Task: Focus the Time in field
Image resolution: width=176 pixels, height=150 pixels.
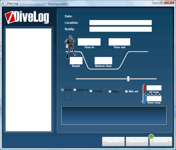Action: click(89, 42)
